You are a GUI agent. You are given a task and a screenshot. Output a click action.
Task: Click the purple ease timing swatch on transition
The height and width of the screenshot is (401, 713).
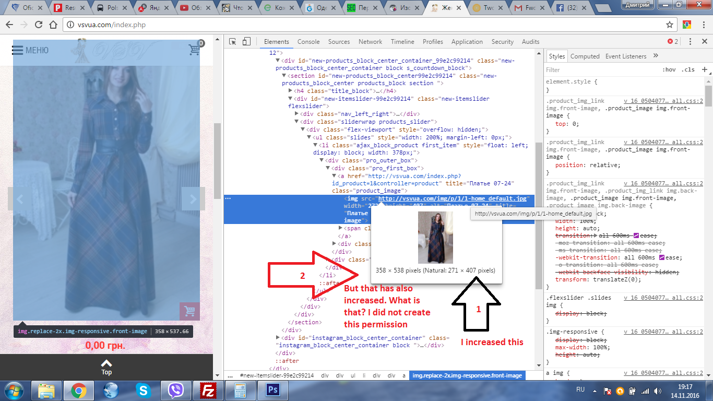pos(636,237)
